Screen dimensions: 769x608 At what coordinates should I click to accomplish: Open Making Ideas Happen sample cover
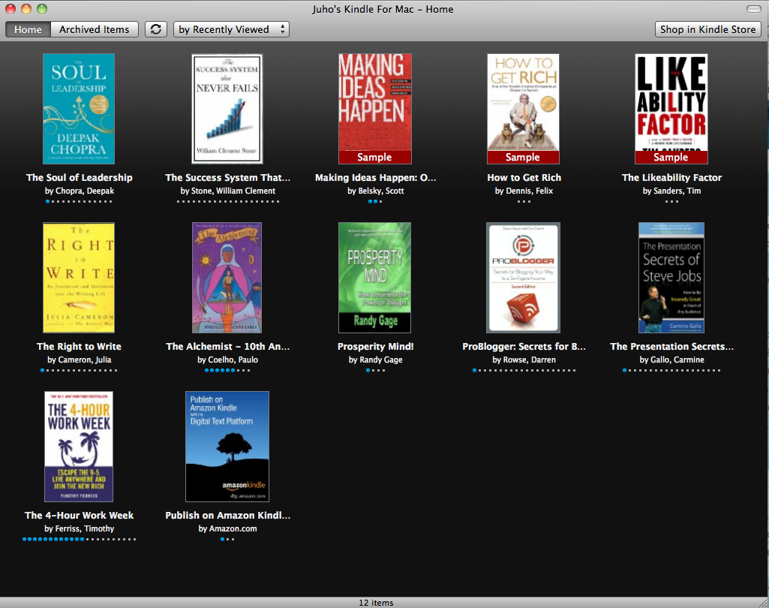374,108
